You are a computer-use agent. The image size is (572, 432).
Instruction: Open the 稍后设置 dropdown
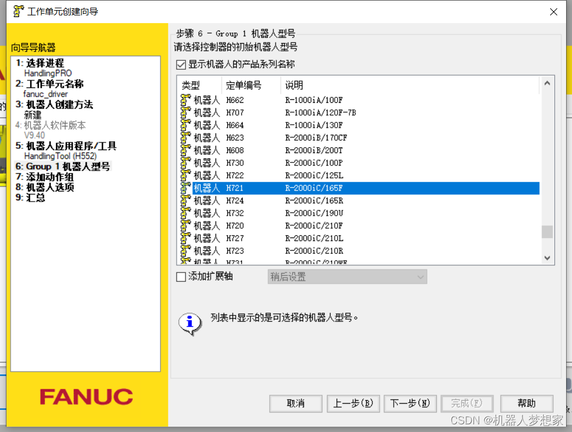pyautogui.click(x=347, y=277)
